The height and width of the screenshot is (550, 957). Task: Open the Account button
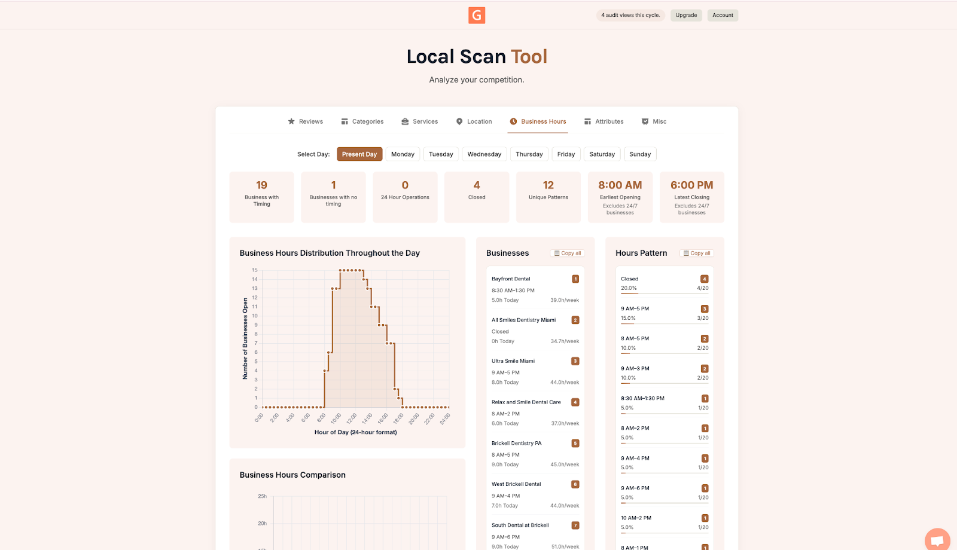coord(723,15)
